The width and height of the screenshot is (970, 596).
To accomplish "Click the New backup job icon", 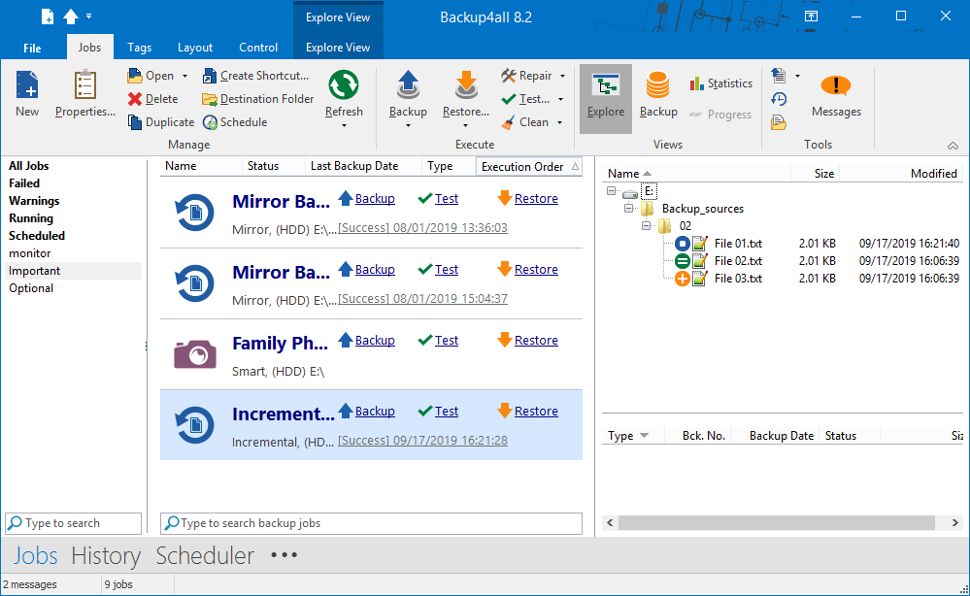I will (x=27, y=86).
